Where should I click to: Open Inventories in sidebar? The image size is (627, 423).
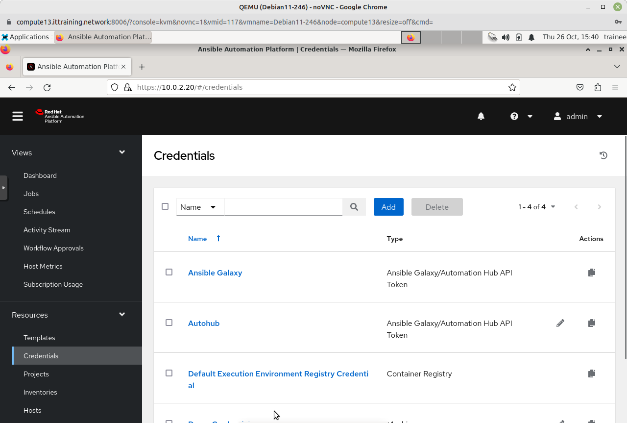pos(40,392)
